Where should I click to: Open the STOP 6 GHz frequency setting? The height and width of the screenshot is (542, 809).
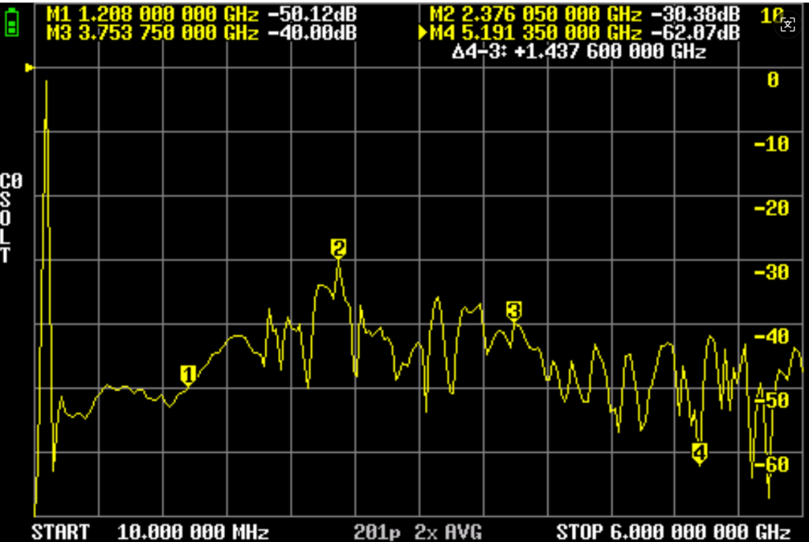(673, 531)
